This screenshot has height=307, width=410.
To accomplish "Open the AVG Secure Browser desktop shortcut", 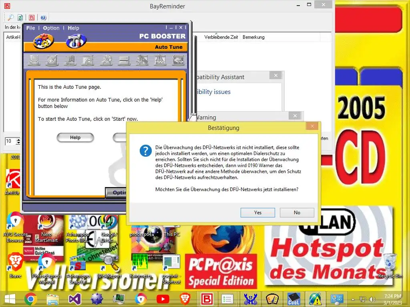I will (x=16, y=227).
